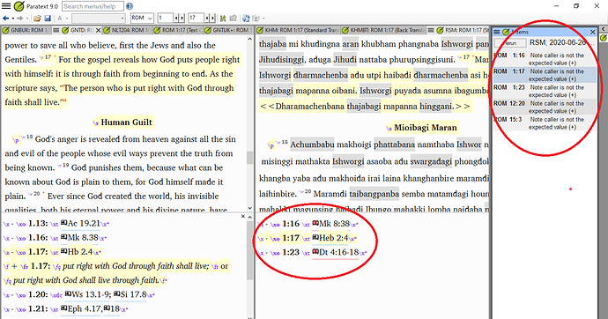The image size is (608, 319).
Task: Open the blue help question mark icon
Action: [x=130, y=6]
